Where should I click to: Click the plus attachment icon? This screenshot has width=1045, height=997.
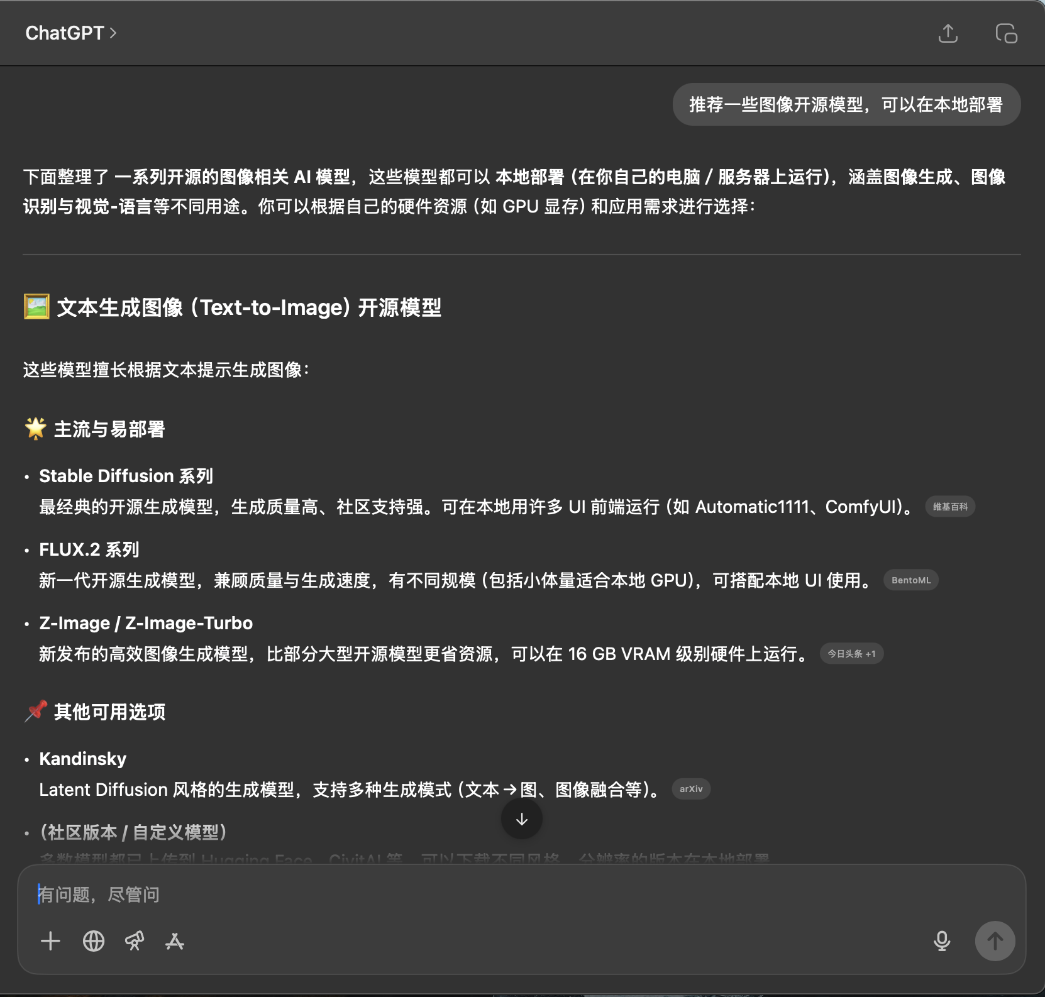tap(50, 941)
